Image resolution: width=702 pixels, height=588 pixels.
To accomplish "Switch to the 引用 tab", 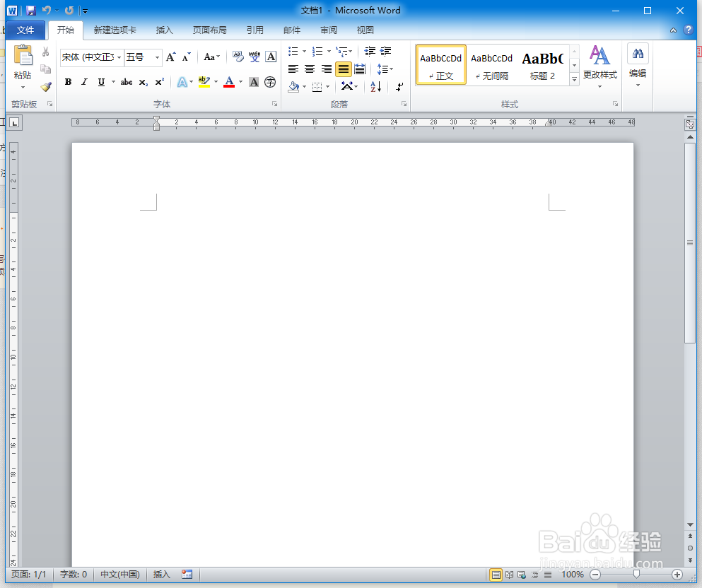I will pos(255,30).
